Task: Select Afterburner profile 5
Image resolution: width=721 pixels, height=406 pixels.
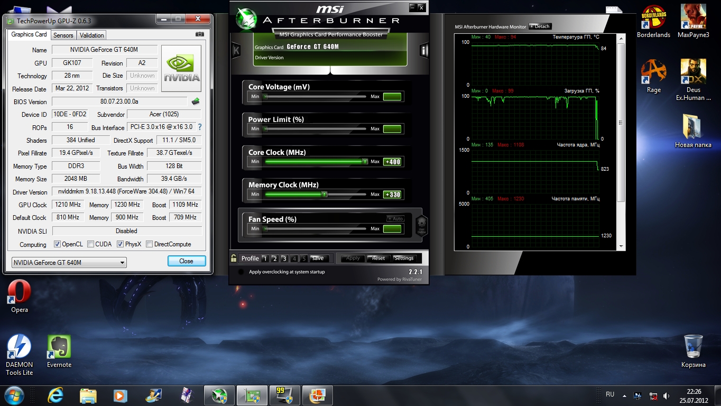Action: pos(304,259)
